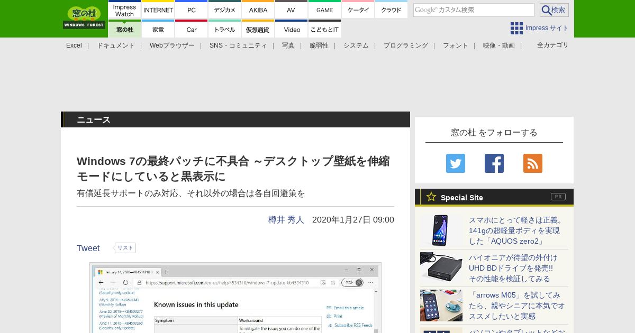Viewport: 635px width, 333px height.
Task: Open こどもとIT tab
Action: pos(325,29)
